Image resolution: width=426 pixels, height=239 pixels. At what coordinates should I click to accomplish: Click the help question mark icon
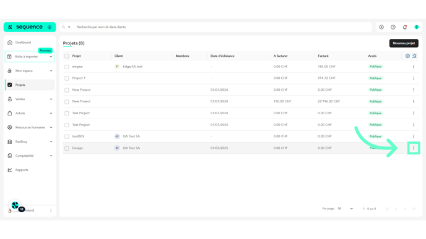click(417, 27)
